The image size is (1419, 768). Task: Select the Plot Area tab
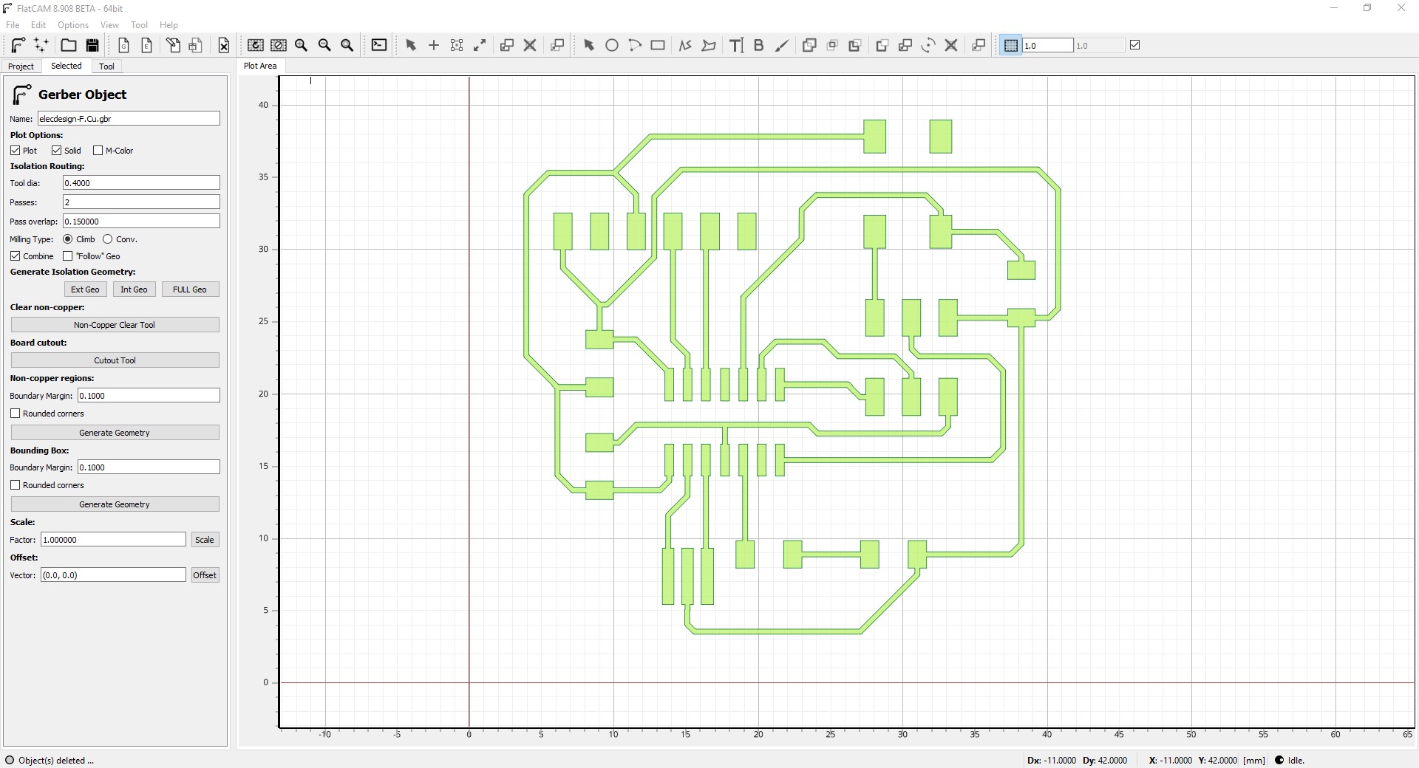coord(260,66)
